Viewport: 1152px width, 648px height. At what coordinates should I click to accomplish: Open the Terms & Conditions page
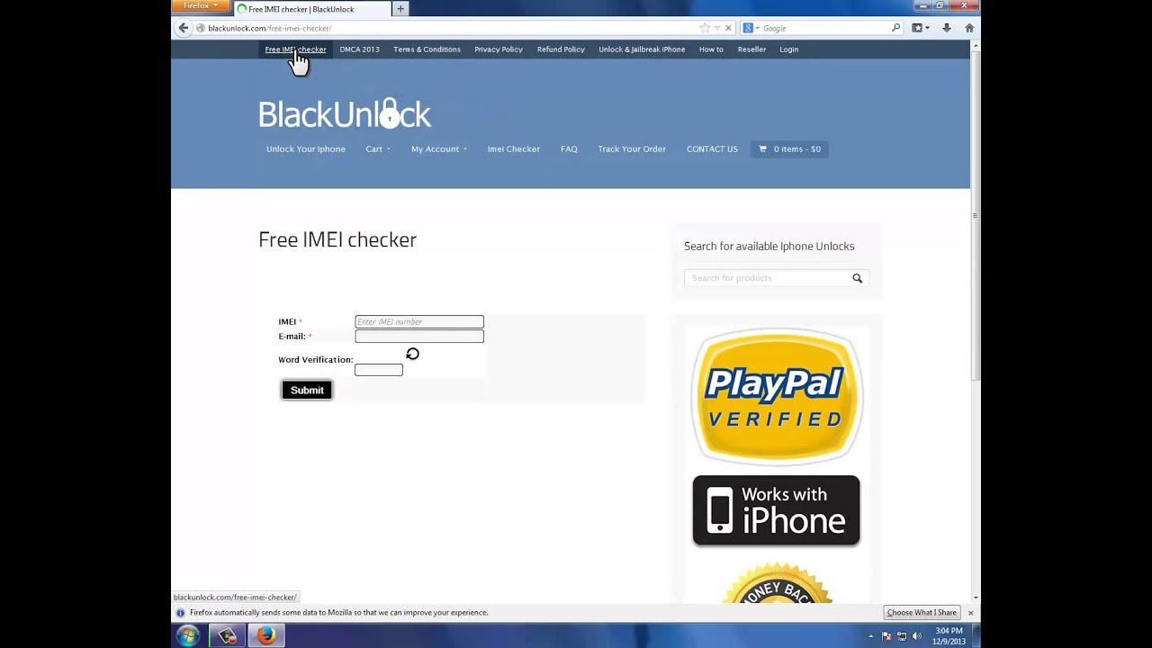[427, 49]
